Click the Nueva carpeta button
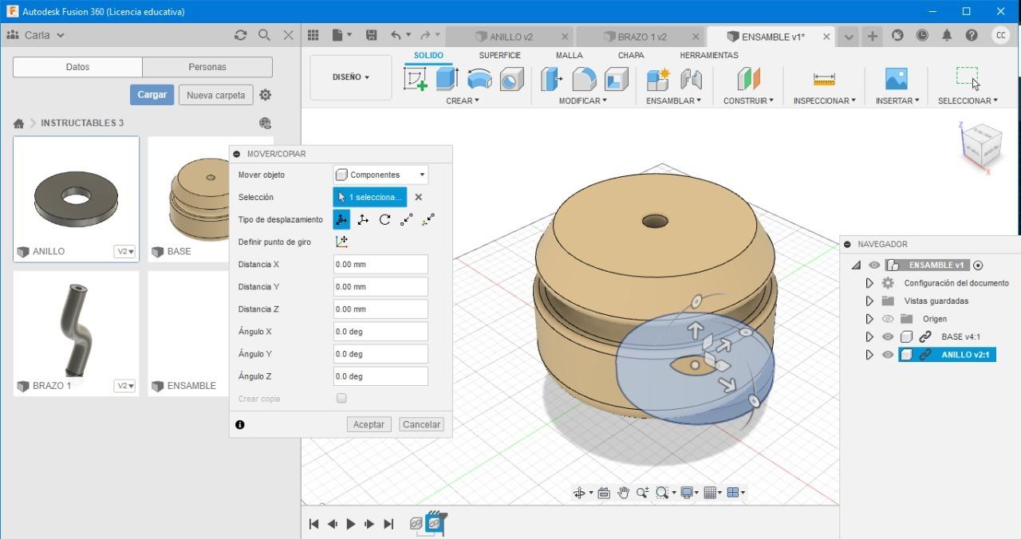The width and height of the screenshot is (1021, 539). click(215, 95)
